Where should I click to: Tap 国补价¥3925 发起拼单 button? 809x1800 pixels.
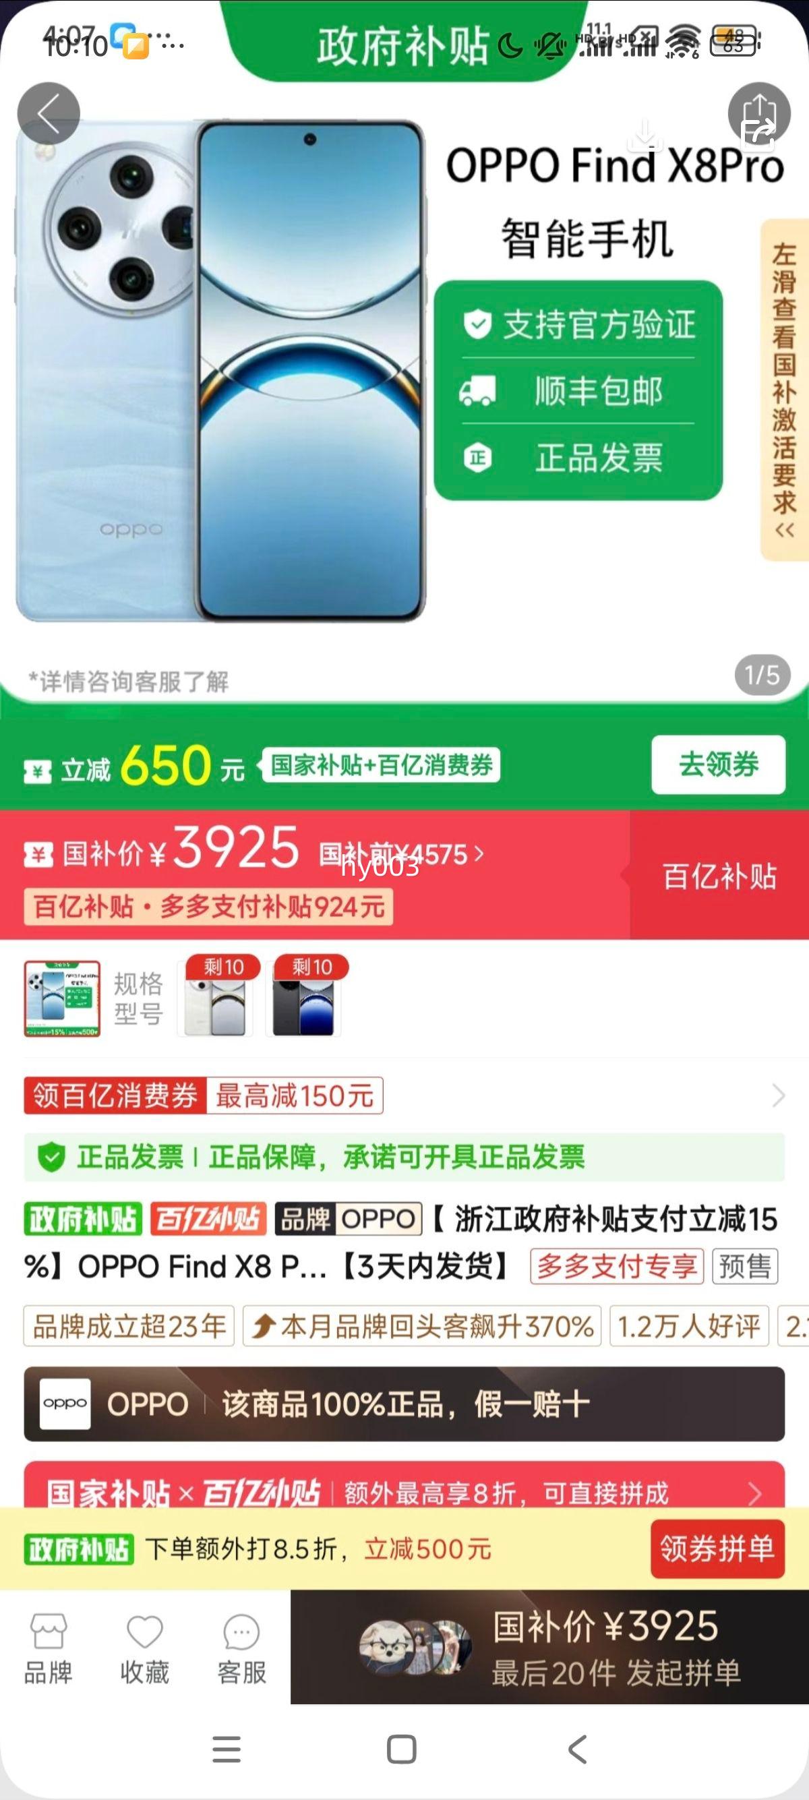(x=550, y=1647)
